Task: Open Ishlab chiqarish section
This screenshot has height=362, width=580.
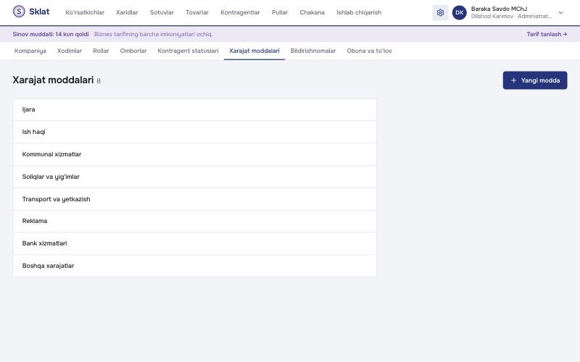Action: [x=359, y=12]
